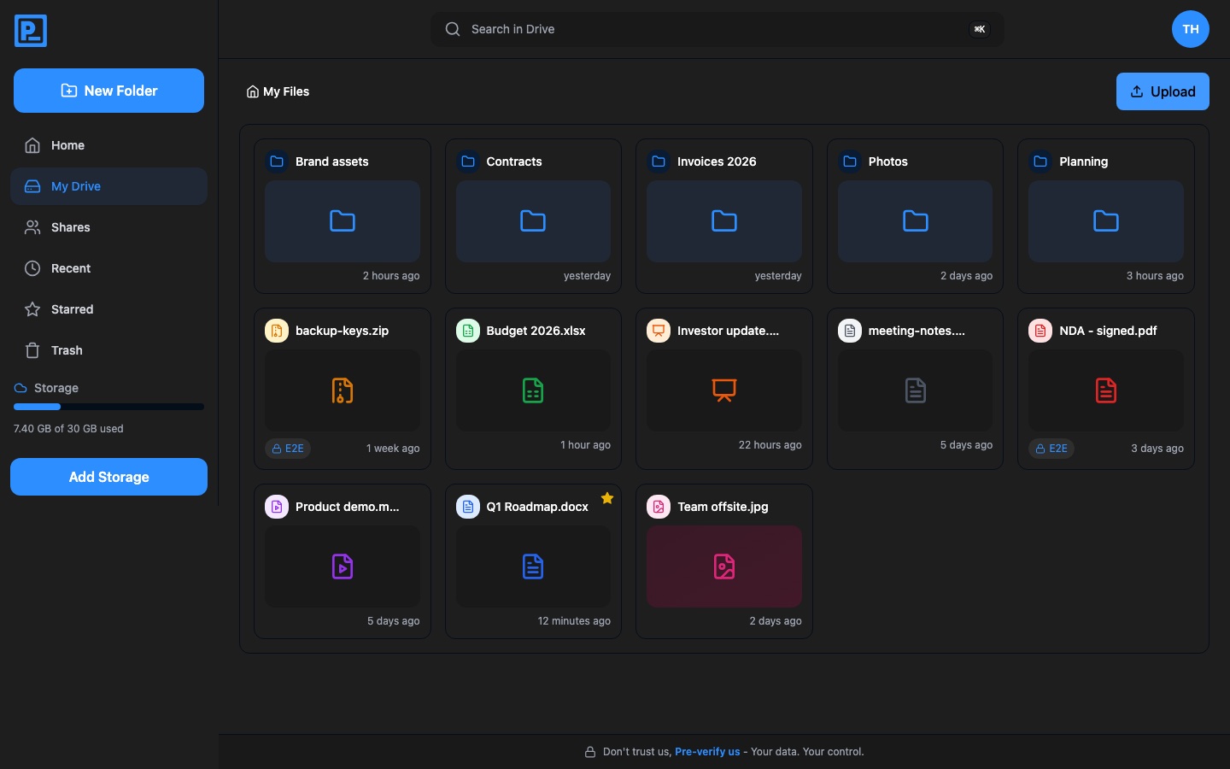Click '22 hours ago' on Investor update

(x=770, y=445)
